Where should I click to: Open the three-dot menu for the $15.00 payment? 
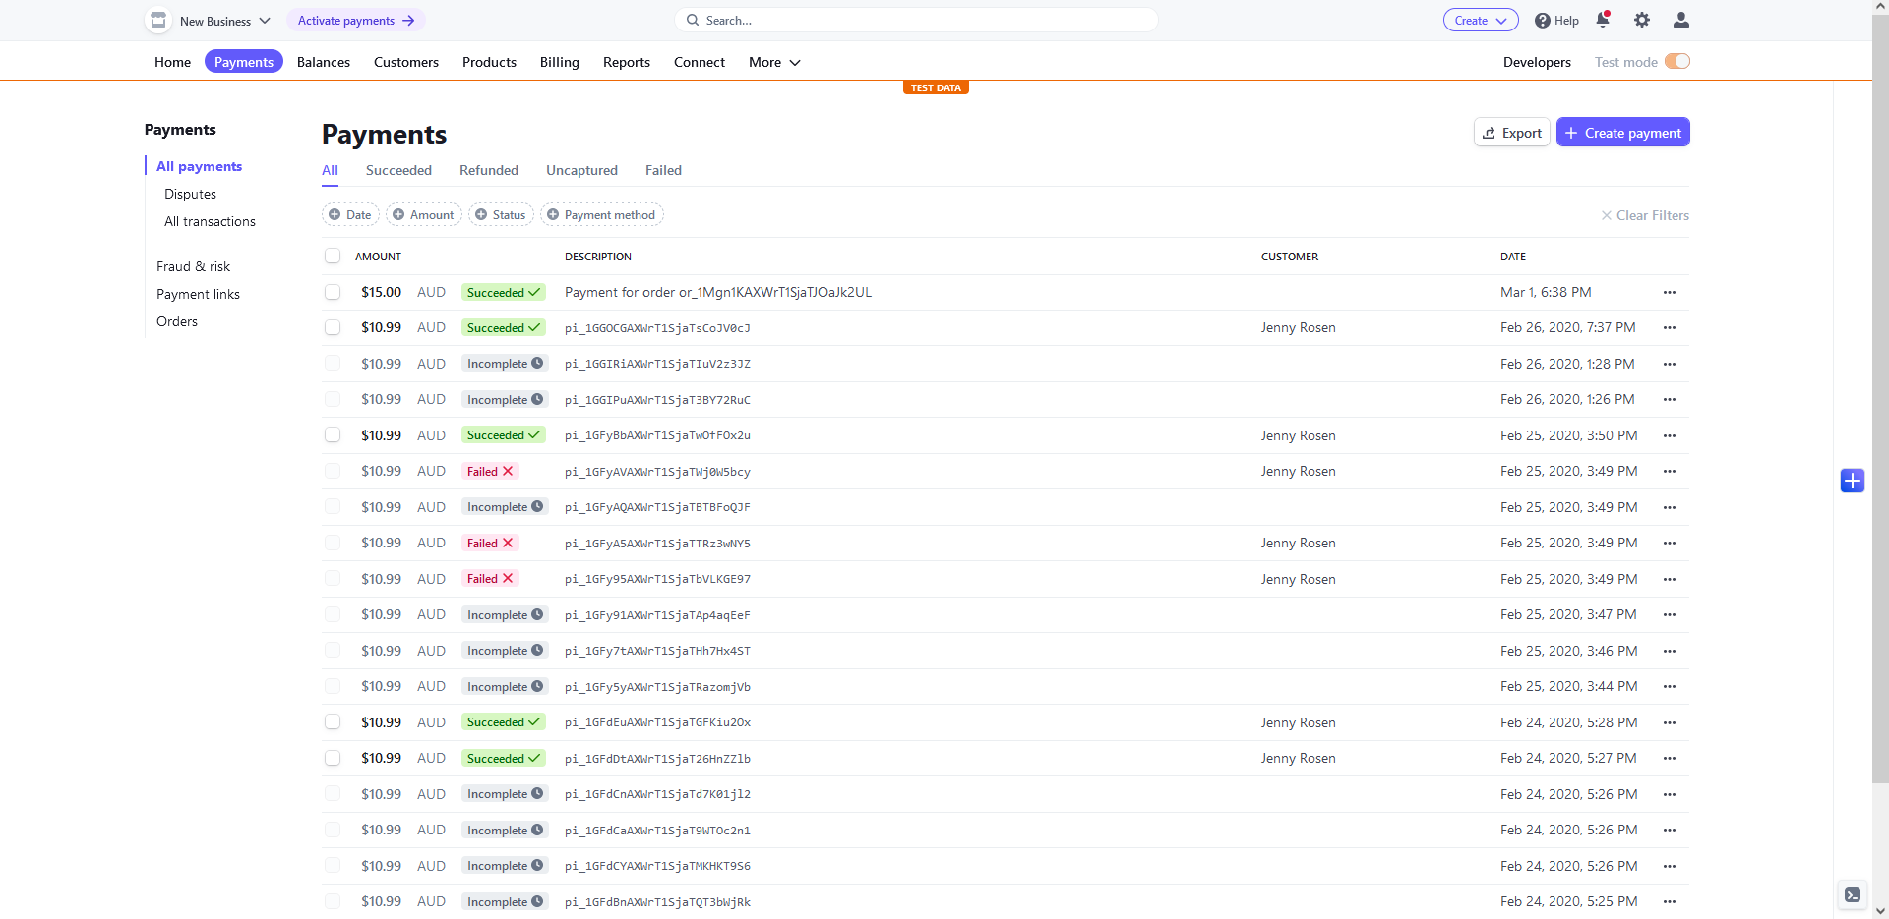coord(1670,293)
